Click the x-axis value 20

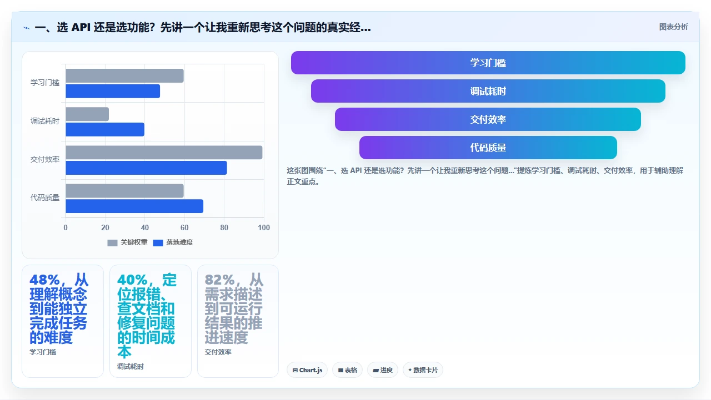pos(105,227)
